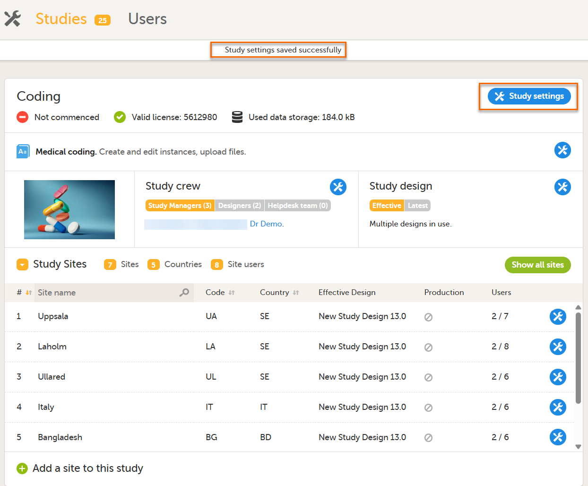Switch to the Users tab
Viewport: 588px width, 486px height.
[147, 19]
